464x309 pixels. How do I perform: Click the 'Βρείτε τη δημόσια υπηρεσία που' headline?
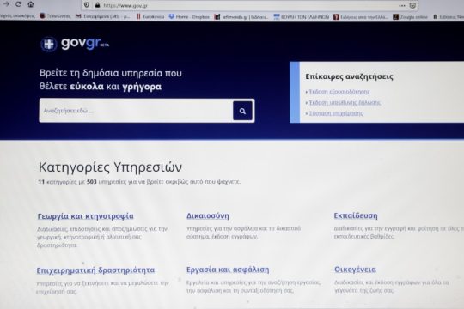(111, 73)
